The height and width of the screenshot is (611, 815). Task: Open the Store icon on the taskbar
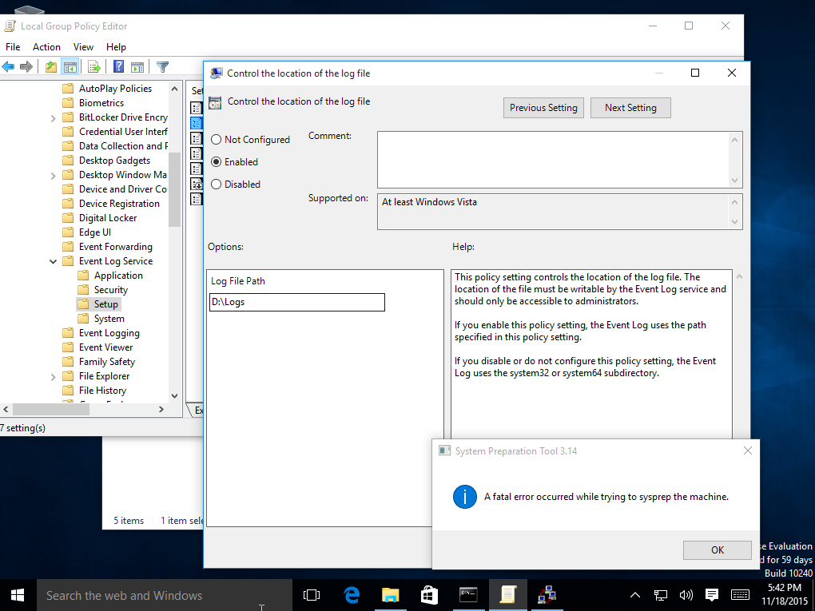pyautogui.click(x=429, y=595)
